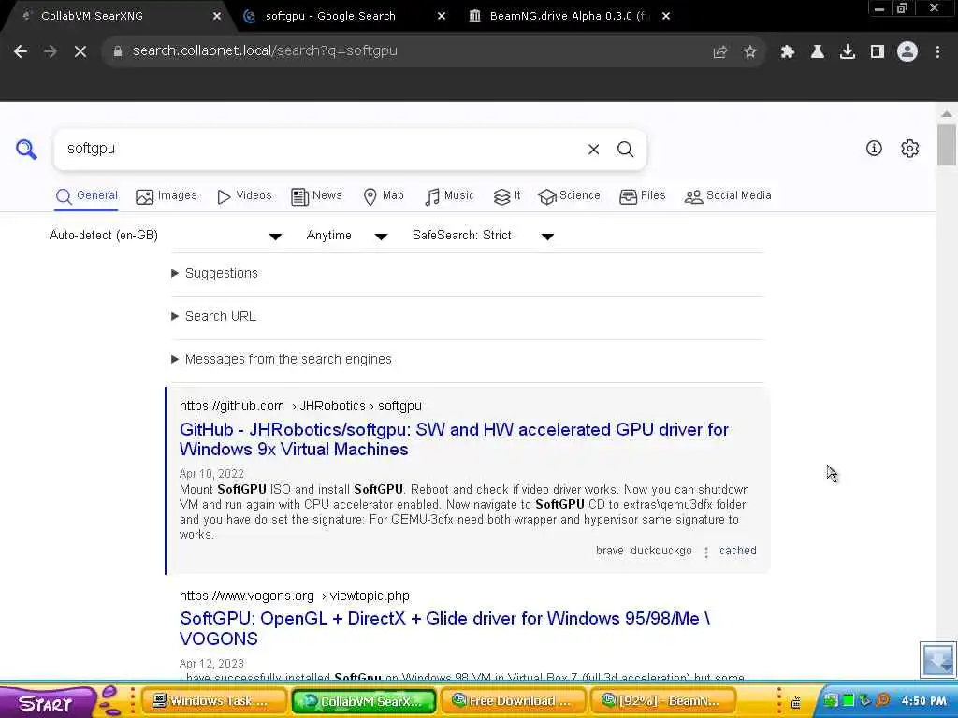Expand the Search URL section

[x=214, y=316]
